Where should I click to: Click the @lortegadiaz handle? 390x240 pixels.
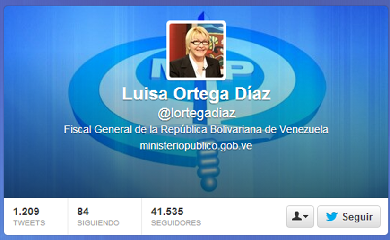[197, 114]
